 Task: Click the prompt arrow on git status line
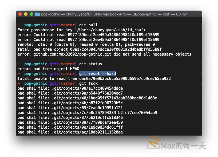pos(19,64)
